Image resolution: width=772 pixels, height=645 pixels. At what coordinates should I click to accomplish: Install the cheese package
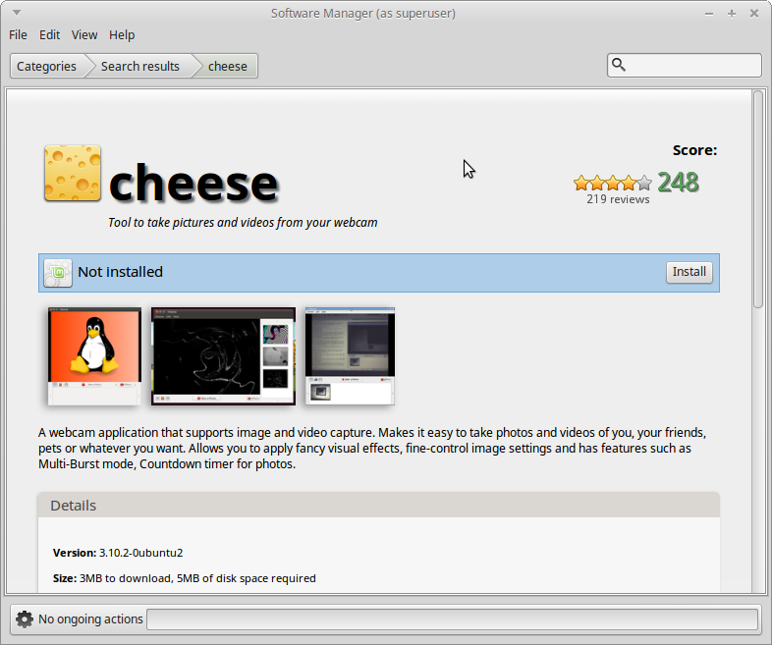(689, 272)
